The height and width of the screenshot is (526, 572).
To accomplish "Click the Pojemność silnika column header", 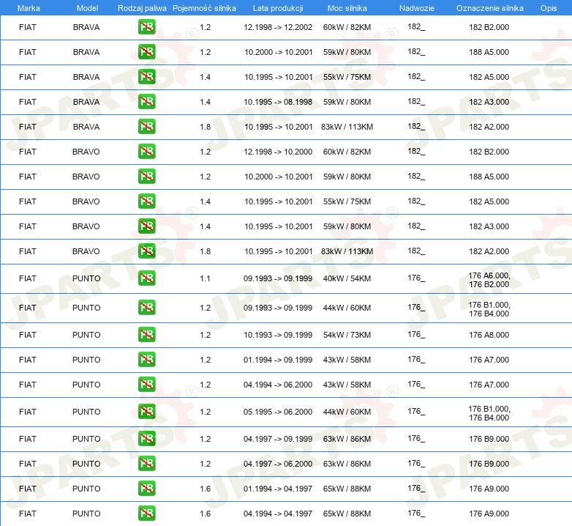I will point(204,8).
